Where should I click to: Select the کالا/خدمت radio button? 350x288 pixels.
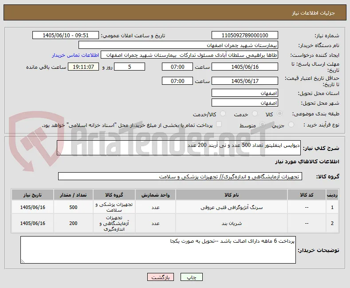[x=223, y=114]
